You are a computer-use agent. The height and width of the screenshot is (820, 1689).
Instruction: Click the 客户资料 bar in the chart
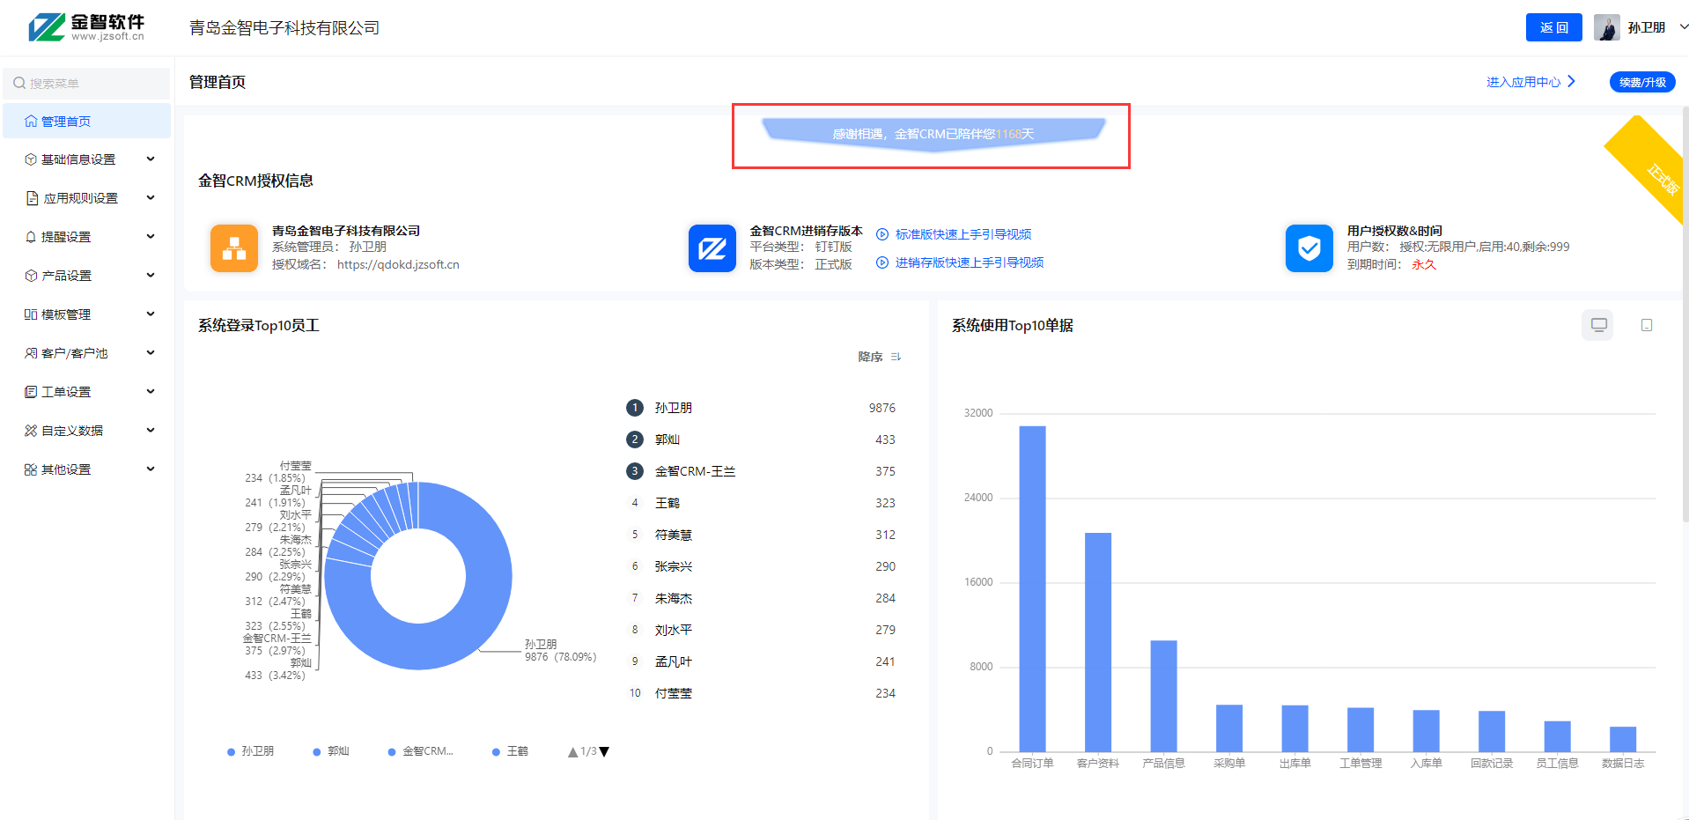tap(1098, 642)
